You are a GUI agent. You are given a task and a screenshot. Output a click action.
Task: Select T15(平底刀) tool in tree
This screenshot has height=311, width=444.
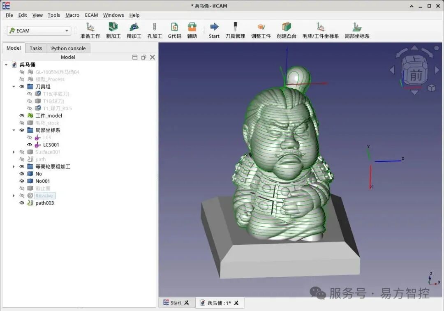tap(56, 94)
